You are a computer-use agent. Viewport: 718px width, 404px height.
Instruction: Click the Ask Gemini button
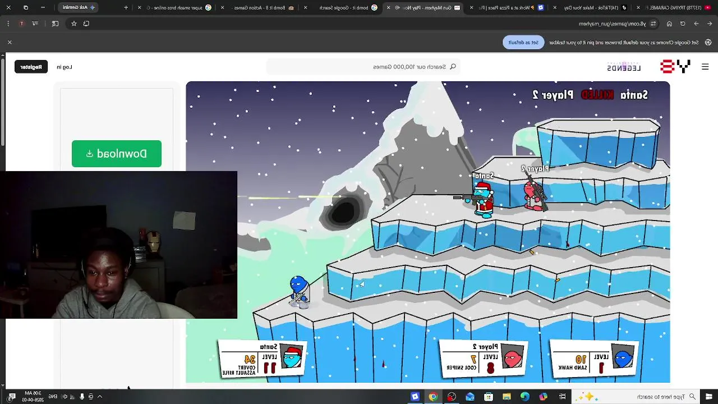79,7
